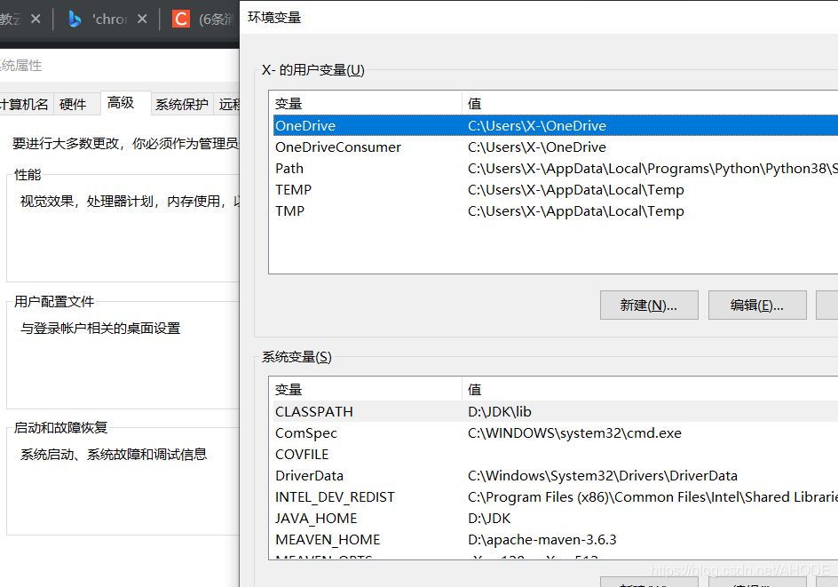This screenshot has width=838, height=587.
Task: Close the leftmost browser tab
Action: click(x=36, y=19)
